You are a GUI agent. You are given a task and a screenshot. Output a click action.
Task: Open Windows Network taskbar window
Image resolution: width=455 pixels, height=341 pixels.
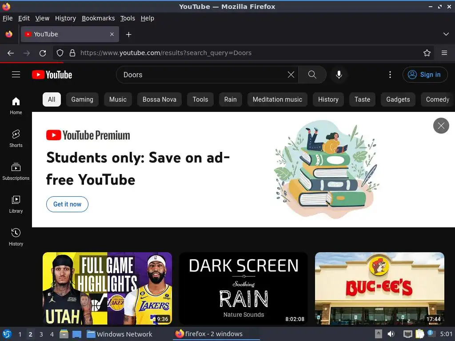[120, 334]
